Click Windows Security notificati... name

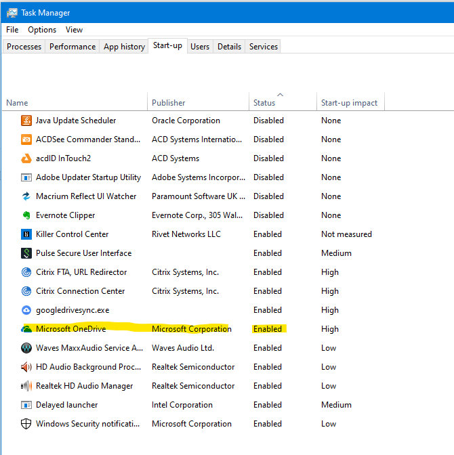87,424
